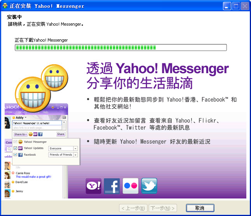Toggle the Yahoo! Messenger checkbox
This screenshot has height=216, width=251.
tap(15, 142)
